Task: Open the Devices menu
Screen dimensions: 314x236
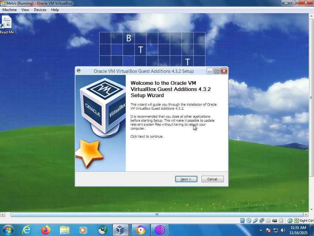Action: click(40, 10)
